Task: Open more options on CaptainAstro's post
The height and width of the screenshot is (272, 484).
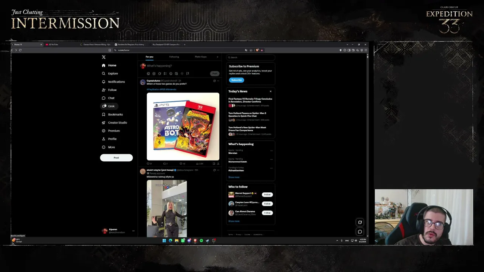Action: [x=218, y=81]
